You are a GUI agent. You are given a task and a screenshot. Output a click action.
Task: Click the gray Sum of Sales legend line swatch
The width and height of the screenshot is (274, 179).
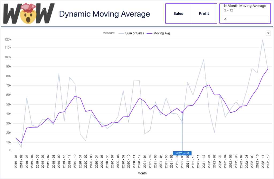tap(122, 33)
